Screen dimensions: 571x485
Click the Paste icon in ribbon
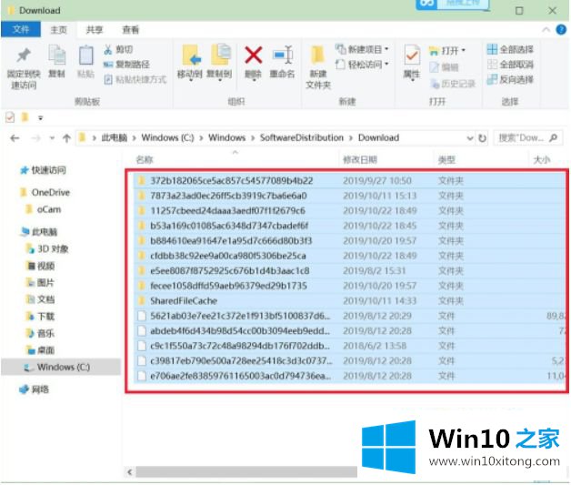click(x=86, y=56)
